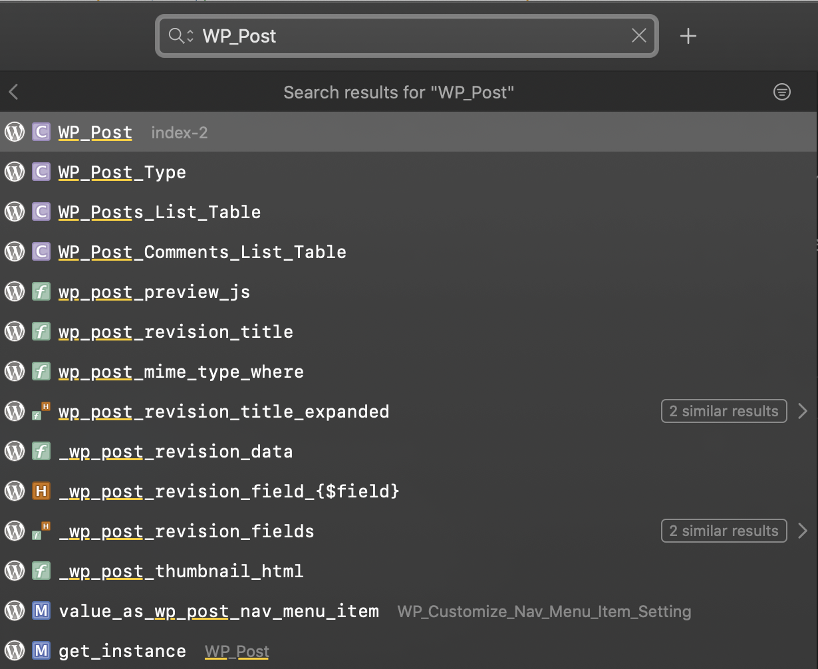Click the WordPress icon beside WP_Post_Comments_List_Table
This screenshot has height=669, width=818.
click(15, 252)
